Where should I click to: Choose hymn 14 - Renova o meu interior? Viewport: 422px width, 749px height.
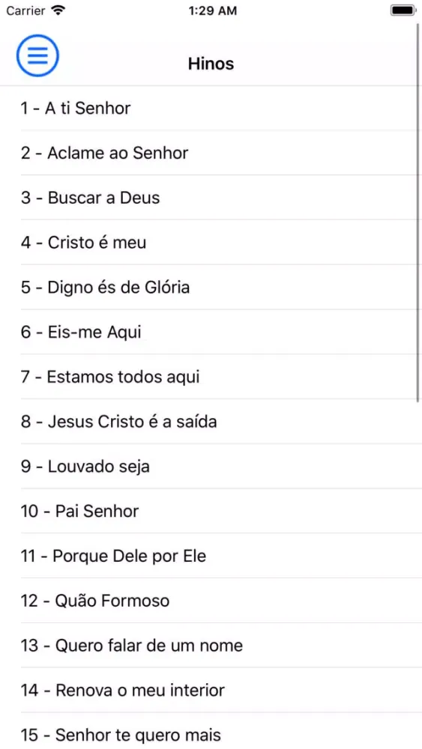[211, 691]
